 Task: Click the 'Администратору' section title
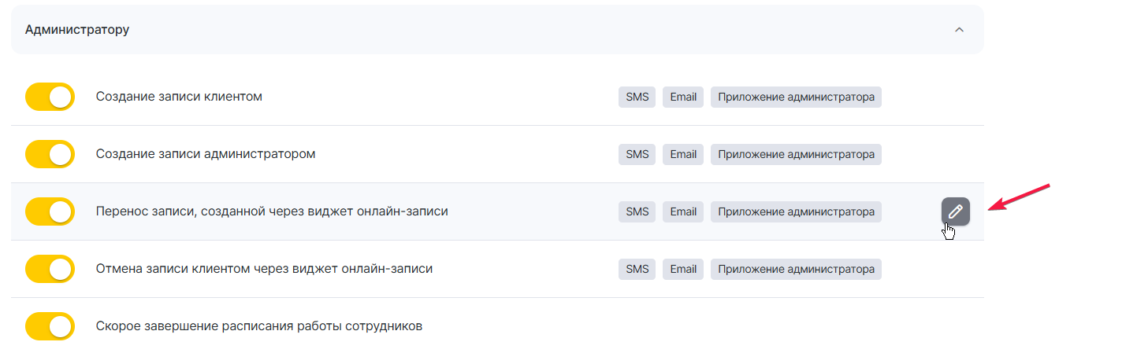(77, 30)
